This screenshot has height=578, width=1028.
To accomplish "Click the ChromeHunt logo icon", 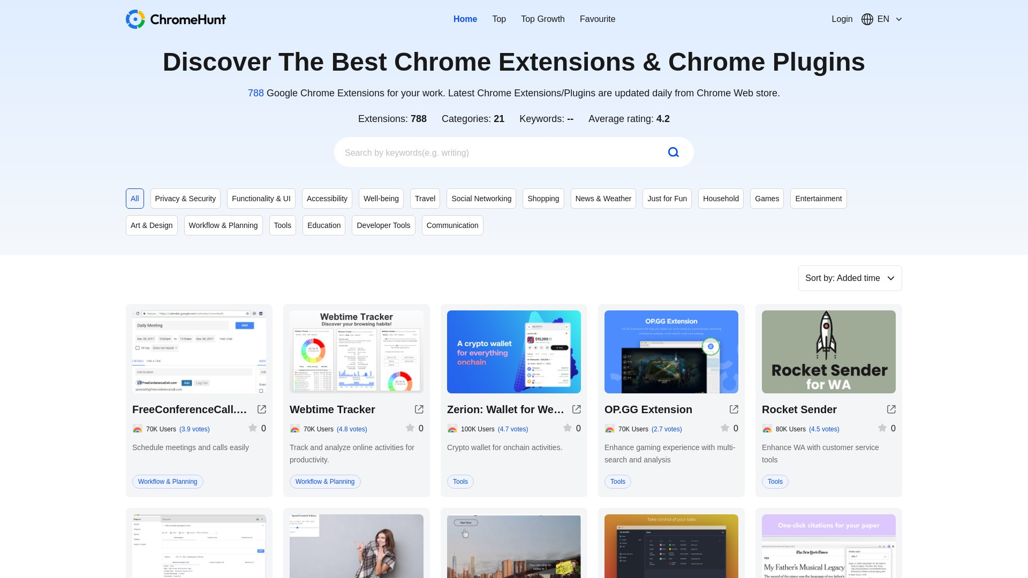I will tap(135, 19).
